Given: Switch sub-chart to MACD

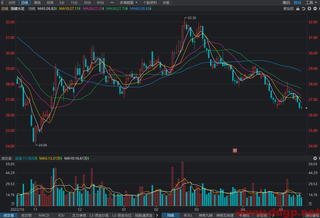Looking at the screenshot, I should 44,216.
